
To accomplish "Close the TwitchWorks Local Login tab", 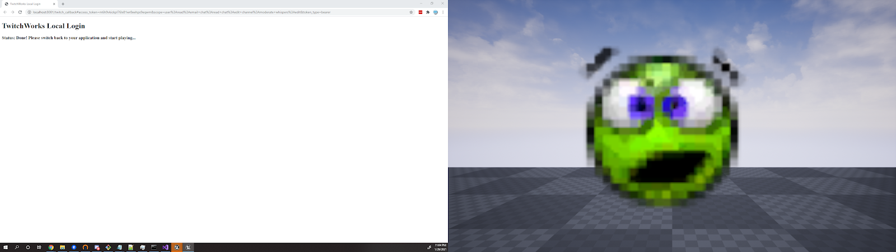I will tap(54, 4).
